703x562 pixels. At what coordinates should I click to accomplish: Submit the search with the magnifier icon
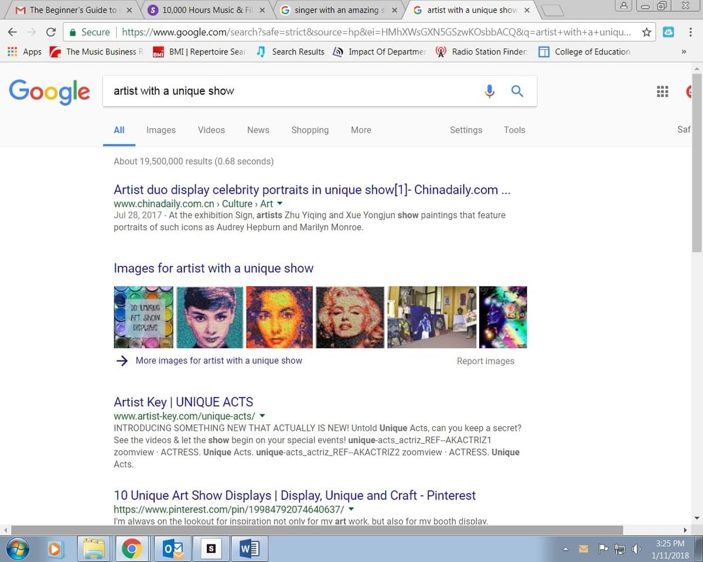517,91
